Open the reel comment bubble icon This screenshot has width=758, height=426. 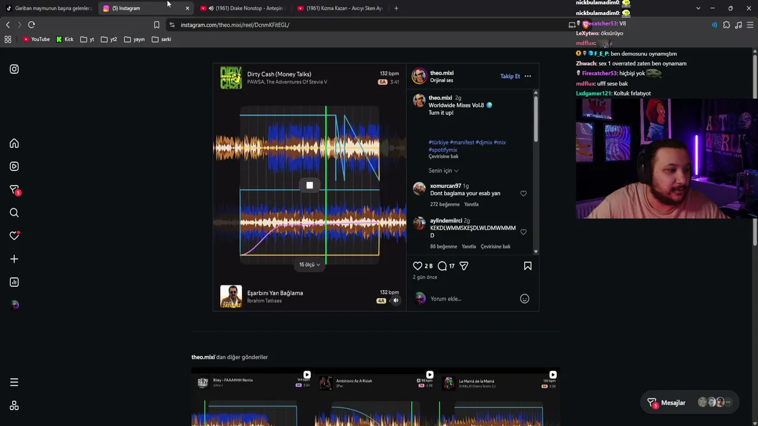click(442, 266)
